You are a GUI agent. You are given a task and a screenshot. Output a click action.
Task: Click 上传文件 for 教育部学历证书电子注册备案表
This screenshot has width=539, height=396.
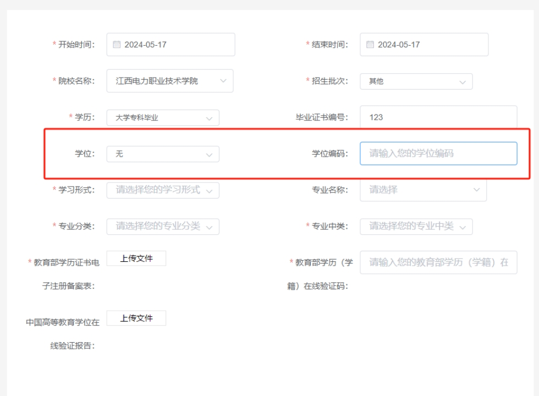[x=136, y=258]
